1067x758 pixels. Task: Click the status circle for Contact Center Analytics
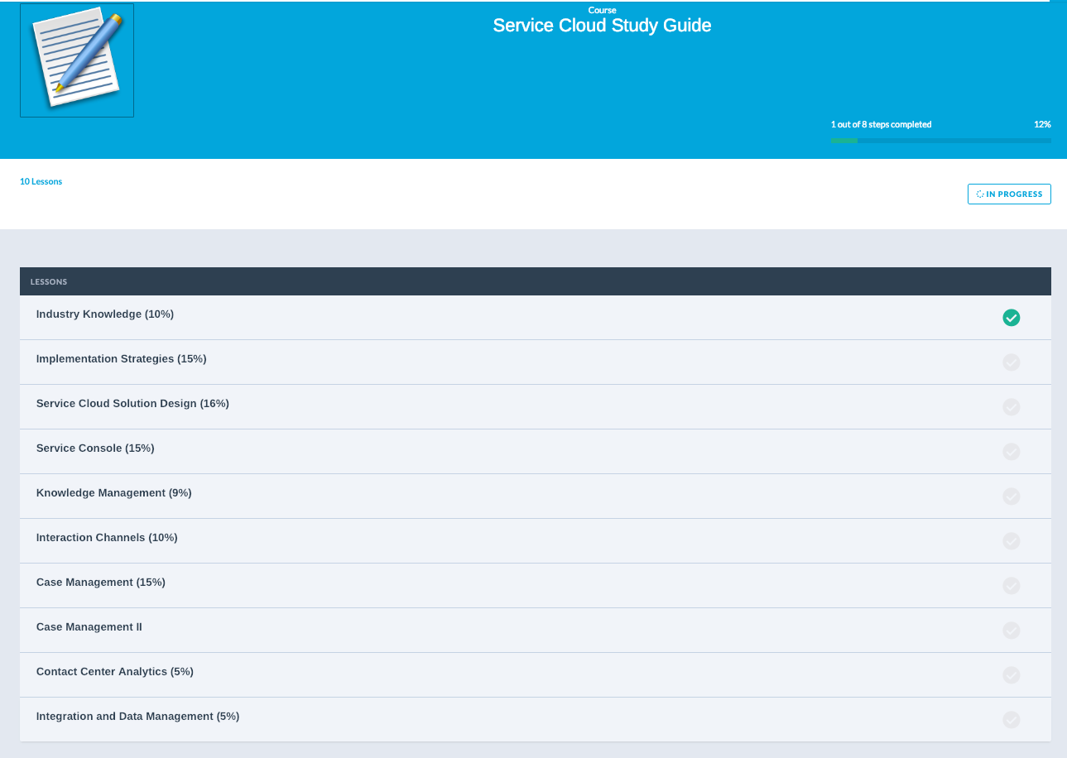tap(1011, 675)
